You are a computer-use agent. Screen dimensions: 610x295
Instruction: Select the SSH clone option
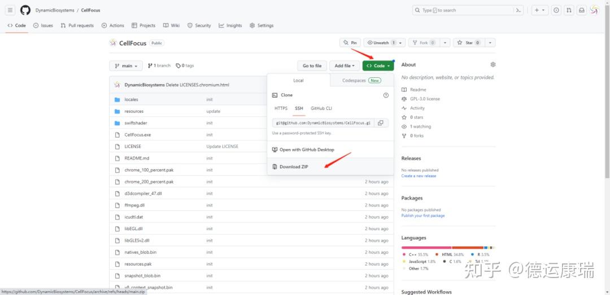click(299, 108)
